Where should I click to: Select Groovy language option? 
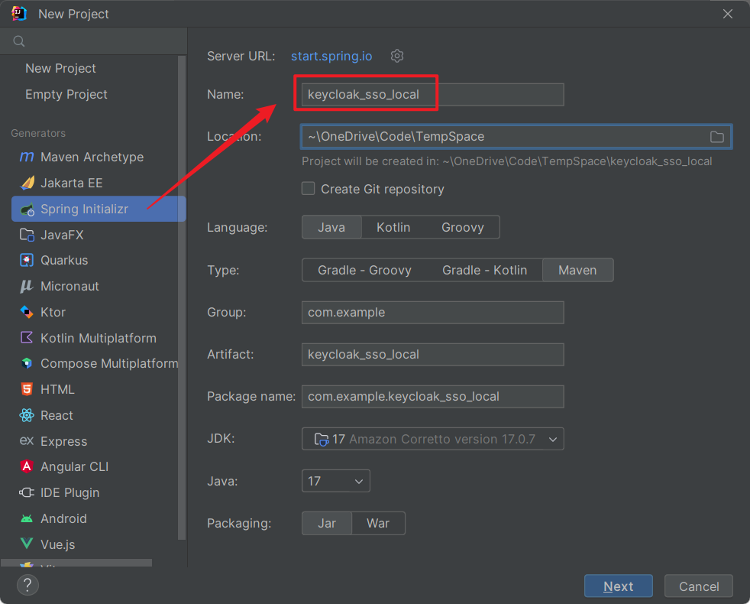tap(463, 227)
